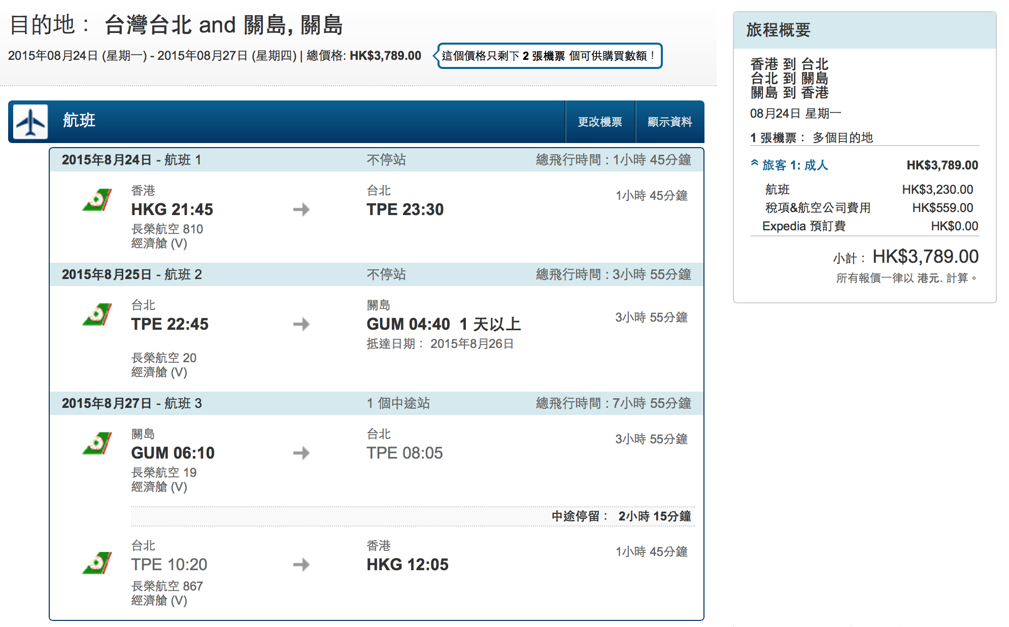Screen dimensions: 1009x627
Task: Click the destination title 台灣台北 and 關島
Action: (224, 25)
